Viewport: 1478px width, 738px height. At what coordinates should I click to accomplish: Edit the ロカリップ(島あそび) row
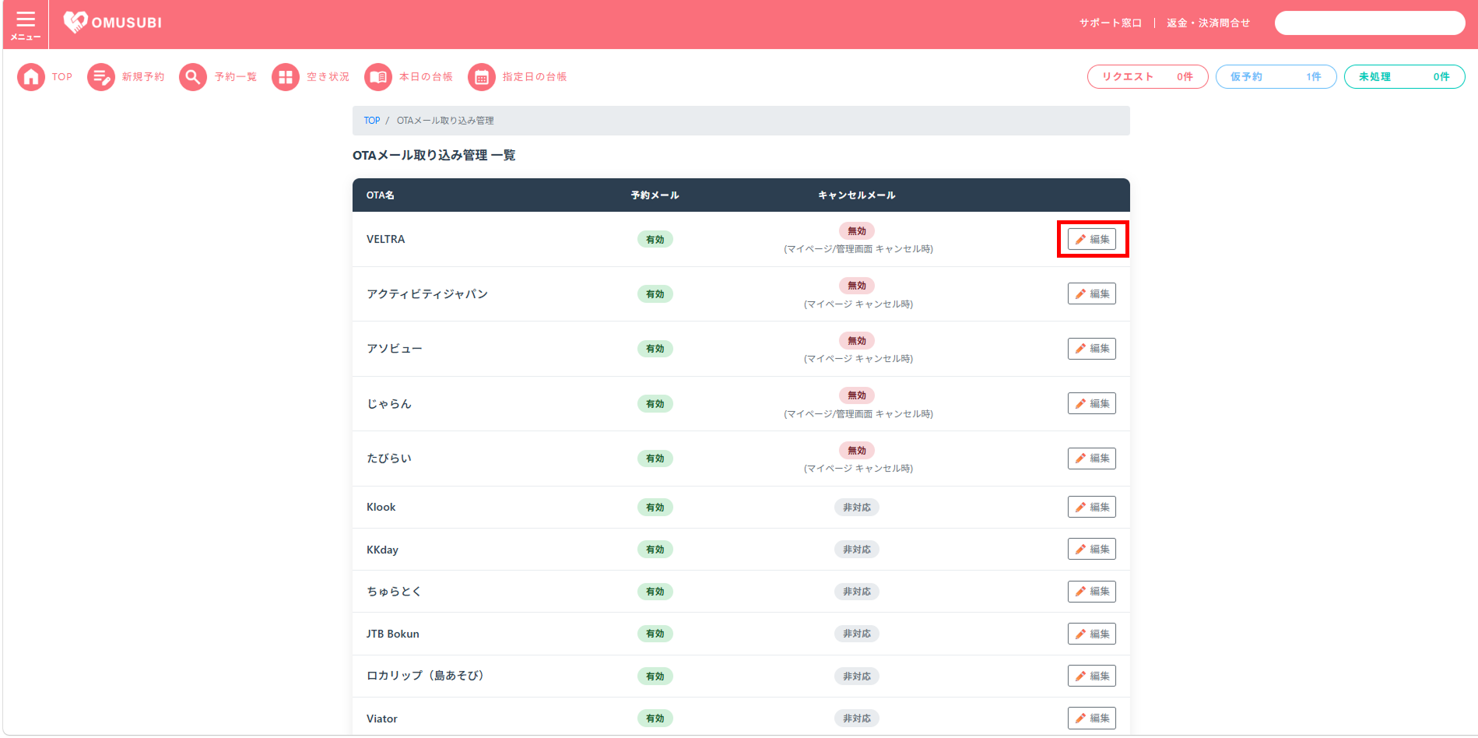1091,676
